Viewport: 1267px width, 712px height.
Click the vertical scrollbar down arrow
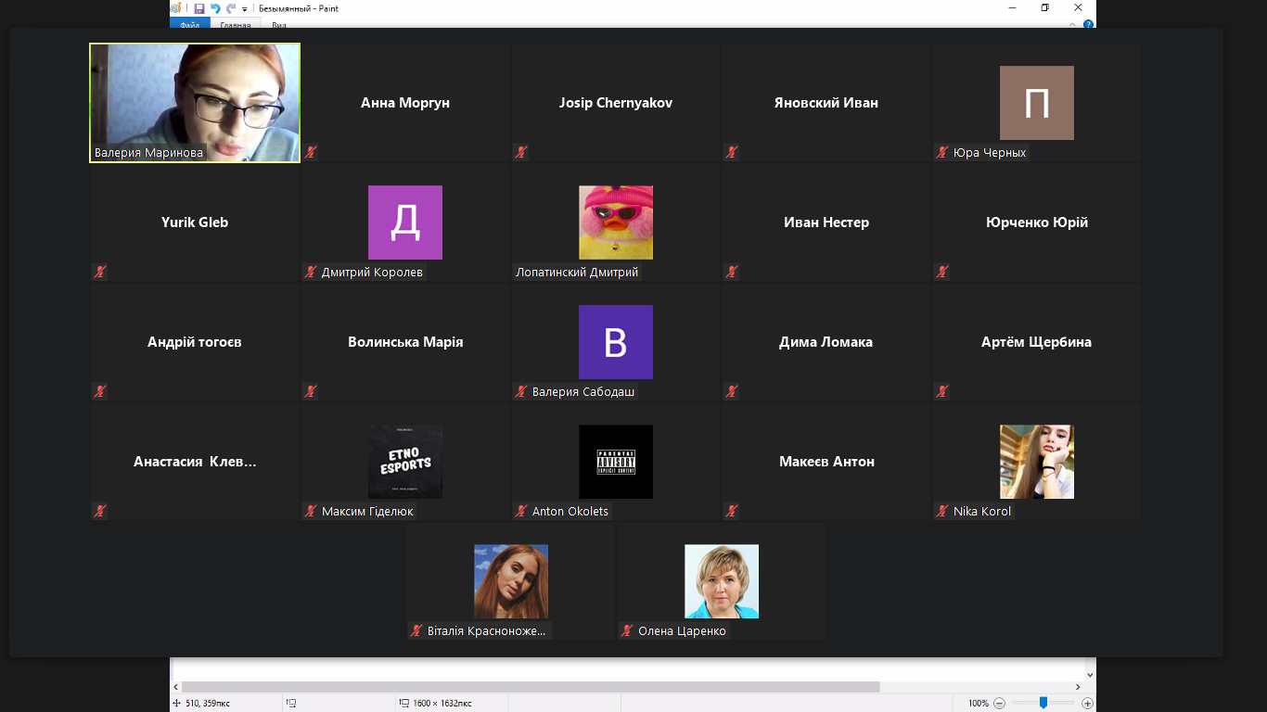pyautogui.click(x=1090, y=675)
